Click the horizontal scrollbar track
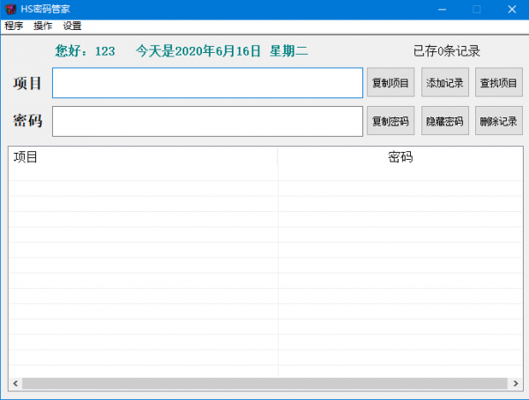This screenshot has width=529, height=400. (x=264, y=383)
